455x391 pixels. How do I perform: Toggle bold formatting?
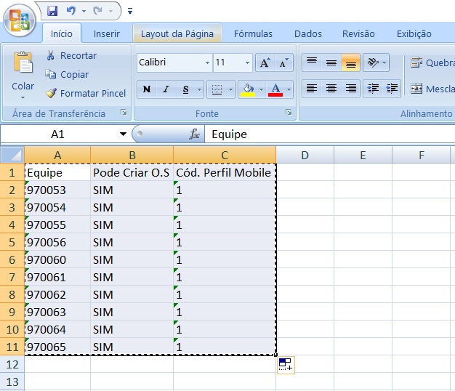click(147, 89)
